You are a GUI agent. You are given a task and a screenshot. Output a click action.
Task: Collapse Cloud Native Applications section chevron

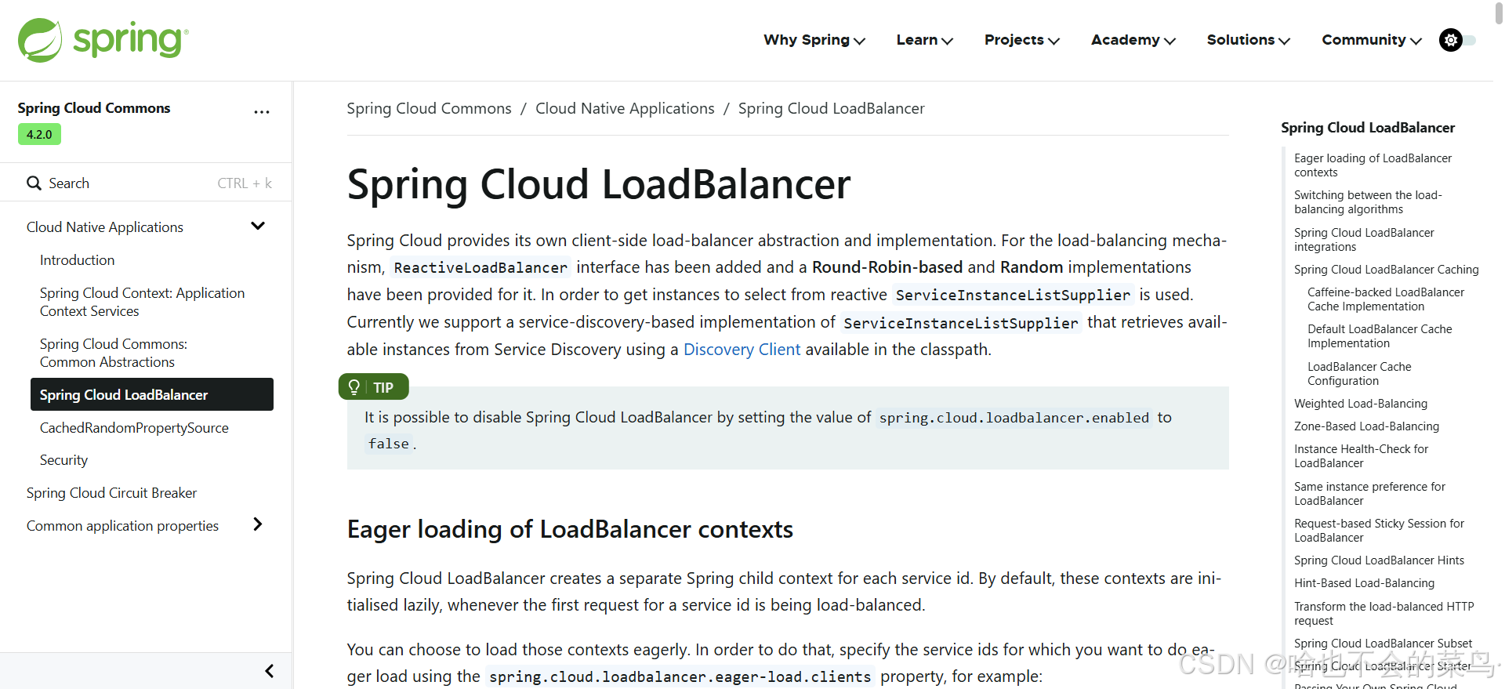click(x=258, y=226)
